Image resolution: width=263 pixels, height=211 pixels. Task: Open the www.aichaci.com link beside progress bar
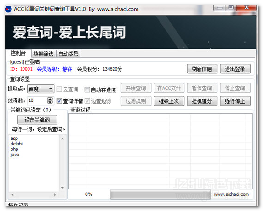coord(231,194)
